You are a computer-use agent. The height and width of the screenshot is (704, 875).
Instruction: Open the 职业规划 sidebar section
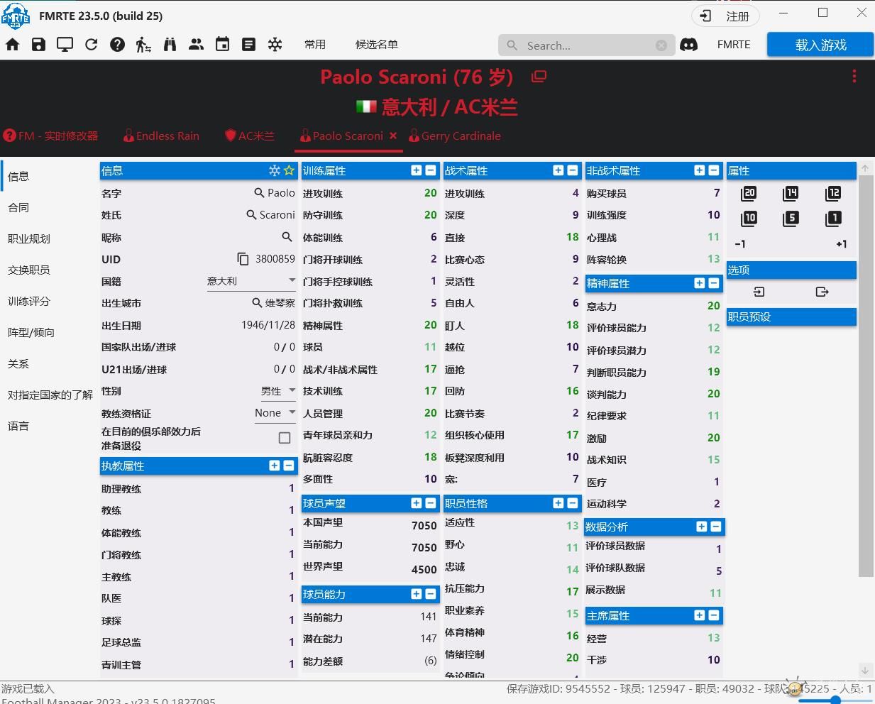29,238
